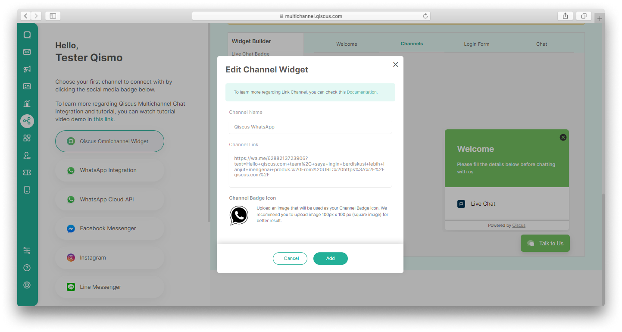Click the Live Chat Badge item
Viewport: 622px width, 332px height.
[250, 54]
